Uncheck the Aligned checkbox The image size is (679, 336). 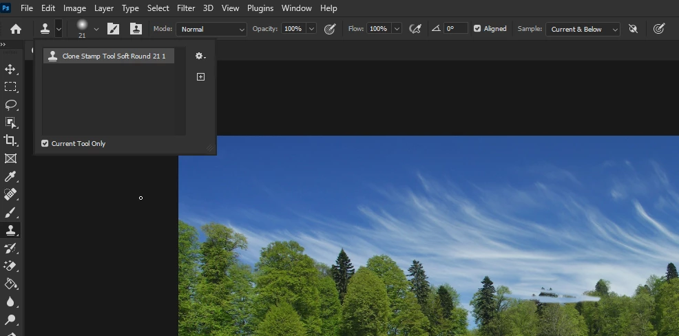point(477,29)
